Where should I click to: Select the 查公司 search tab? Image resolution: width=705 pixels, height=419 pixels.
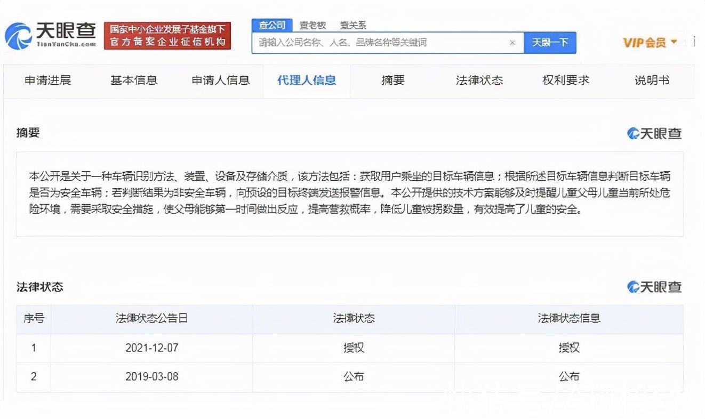pos(272,25)
